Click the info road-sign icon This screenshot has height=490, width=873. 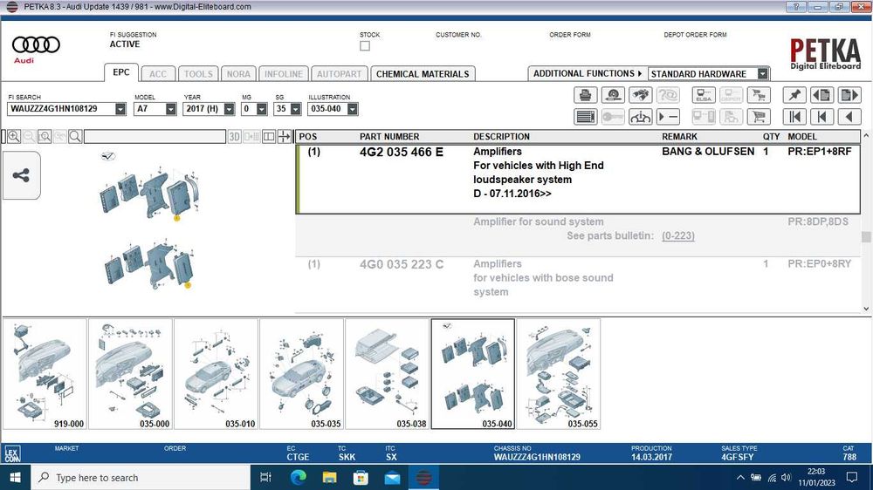640,117
